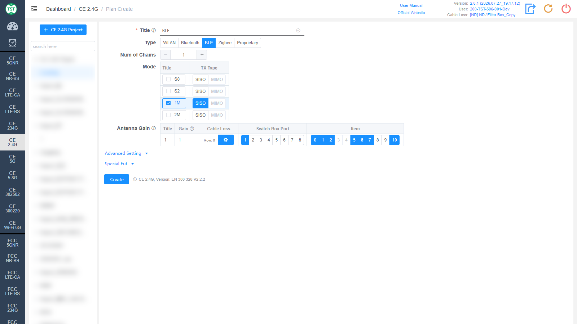Image resolution: width=577 pixels, height=324 pixels.
Task: Click the sidebar collapse menu icon
Action: (34, 9)
